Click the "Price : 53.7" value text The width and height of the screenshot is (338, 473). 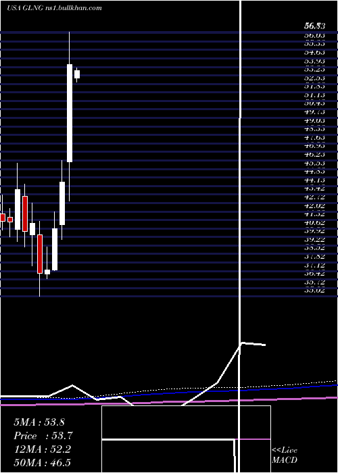[x=43, y=436]
